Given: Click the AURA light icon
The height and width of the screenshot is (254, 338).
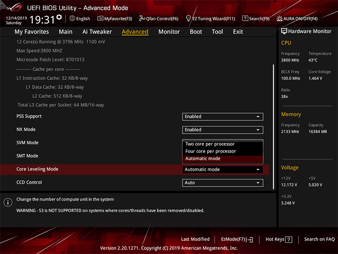Looking at the screenshot, I should pyautogui.click(x=279, y=18).
